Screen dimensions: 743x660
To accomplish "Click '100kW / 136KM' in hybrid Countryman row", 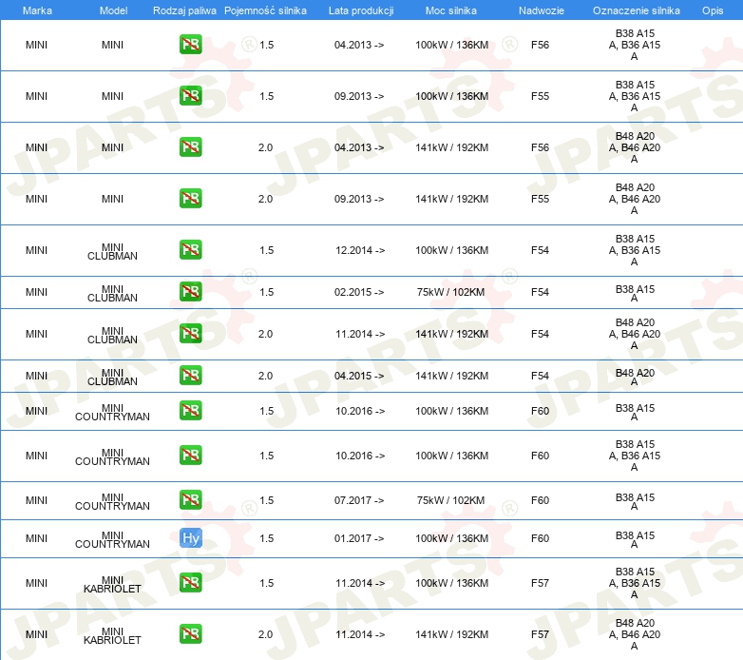I will [451, 538].
